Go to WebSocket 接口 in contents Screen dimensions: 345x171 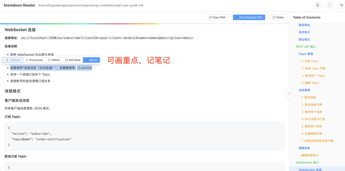click(307, 162)
